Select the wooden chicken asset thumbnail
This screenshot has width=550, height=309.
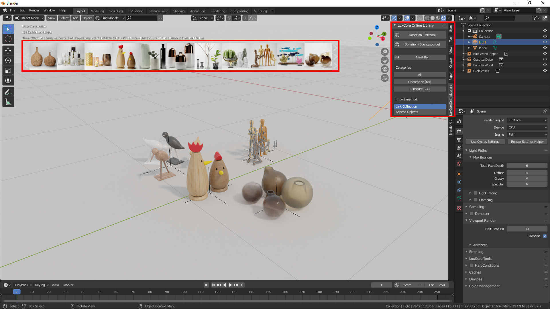(x=126, y=56)
